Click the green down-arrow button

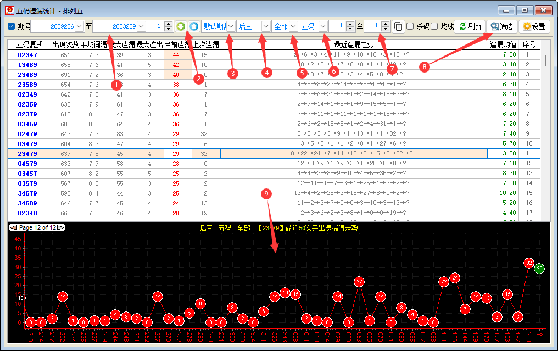(181, 26)
